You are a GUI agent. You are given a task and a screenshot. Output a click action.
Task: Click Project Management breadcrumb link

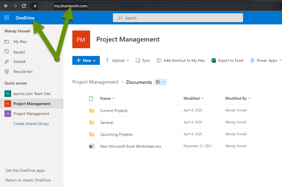point(95,82)
